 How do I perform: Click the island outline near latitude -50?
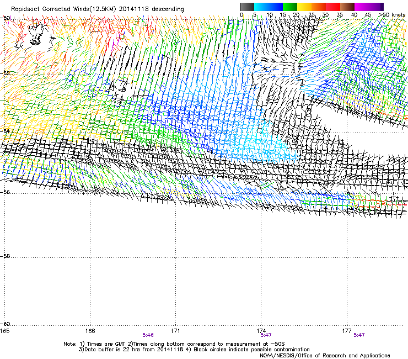pos(36,39)
